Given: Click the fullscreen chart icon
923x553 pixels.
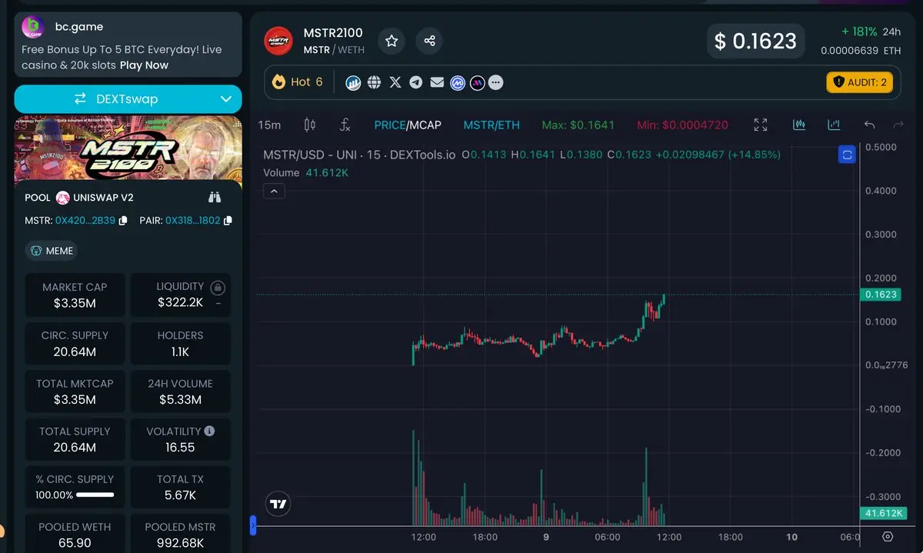Looking at the screenshot, I should pos(761,125).
